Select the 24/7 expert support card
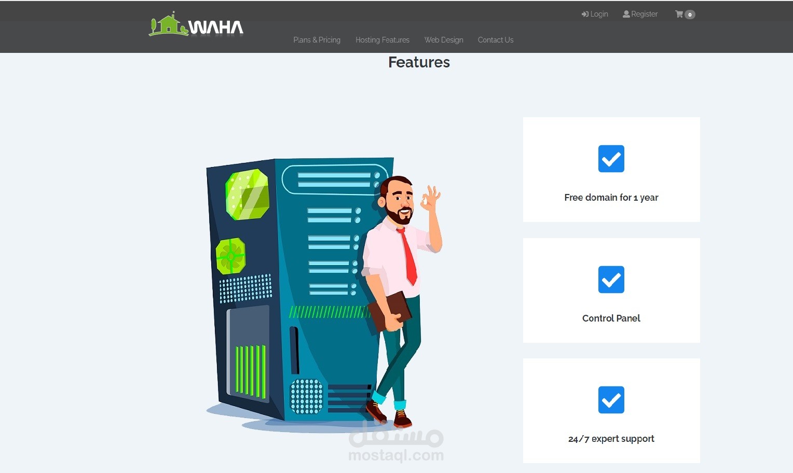Viewport: 793px width, 473px height. tap(611, 411)
